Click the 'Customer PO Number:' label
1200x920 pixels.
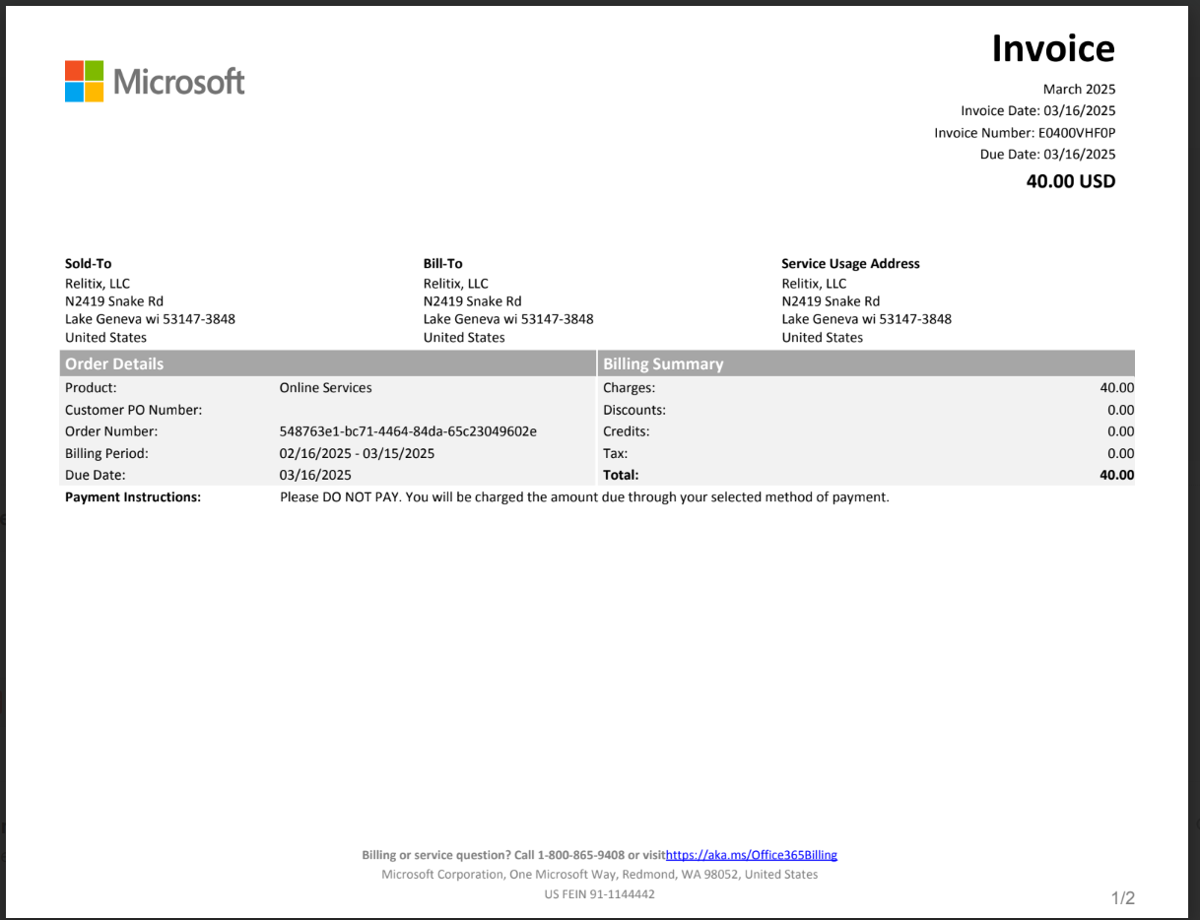pos(134,410)
